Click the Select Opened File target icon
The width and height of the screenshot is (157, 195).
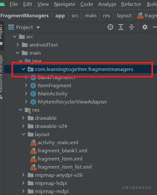[110, 27]
